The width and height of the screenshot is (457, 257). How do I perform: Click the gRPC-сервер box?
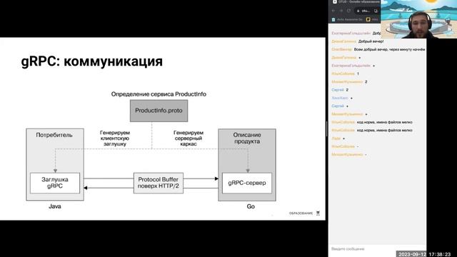pos(247,183)
